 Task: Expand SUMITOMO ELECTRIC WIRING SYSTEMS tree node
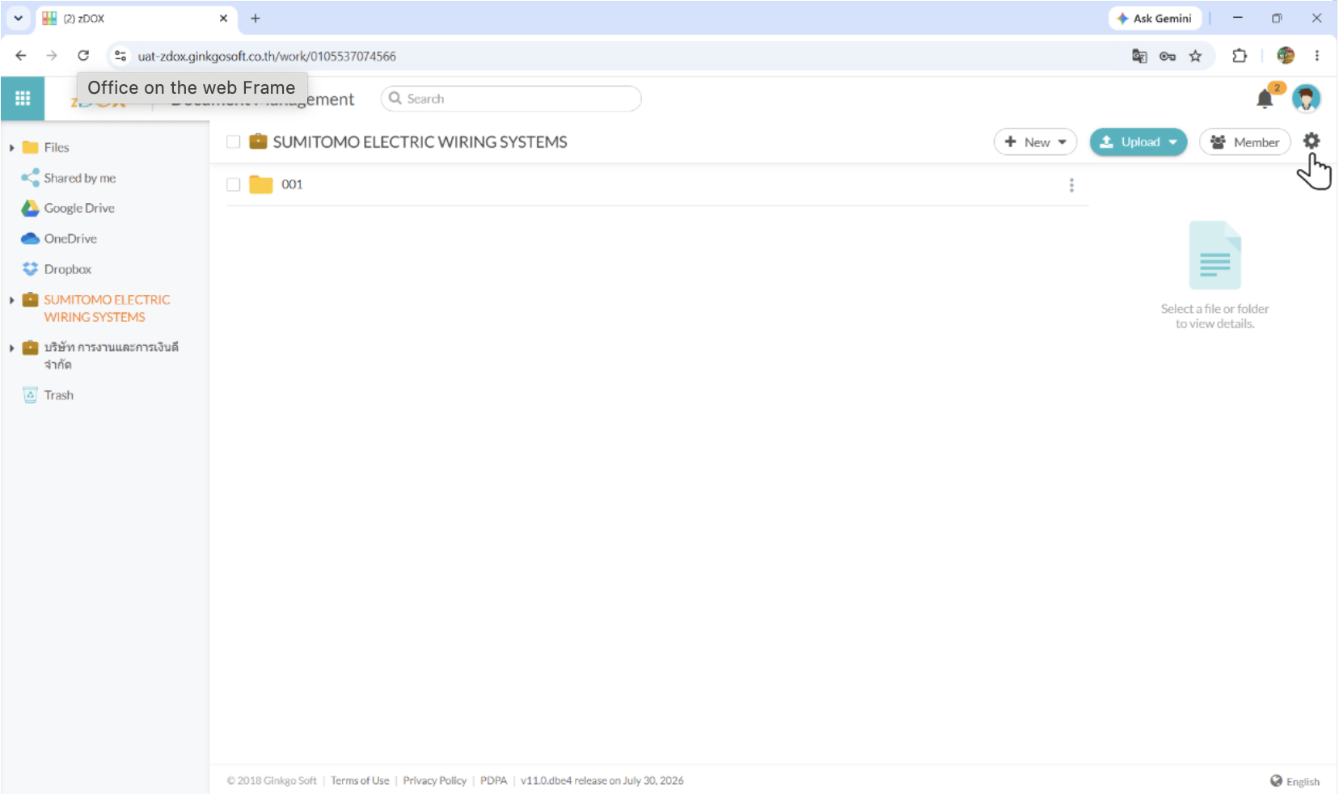[11, 300]
